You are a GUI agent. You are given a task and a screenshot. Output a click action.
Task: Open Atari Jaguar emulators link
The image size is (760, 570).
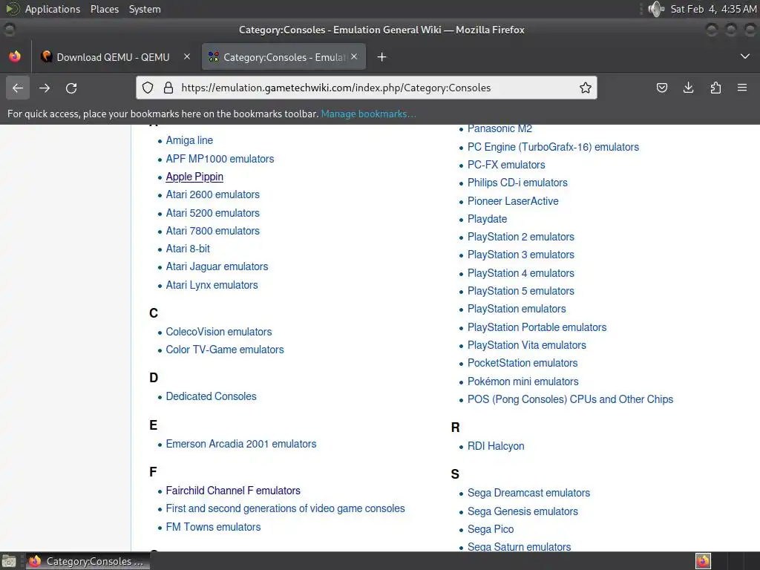click(x=217, y=267)
